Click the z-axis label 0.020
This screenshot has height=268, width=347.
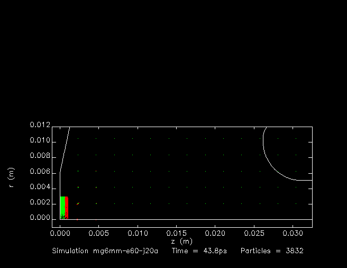(215, 233)
